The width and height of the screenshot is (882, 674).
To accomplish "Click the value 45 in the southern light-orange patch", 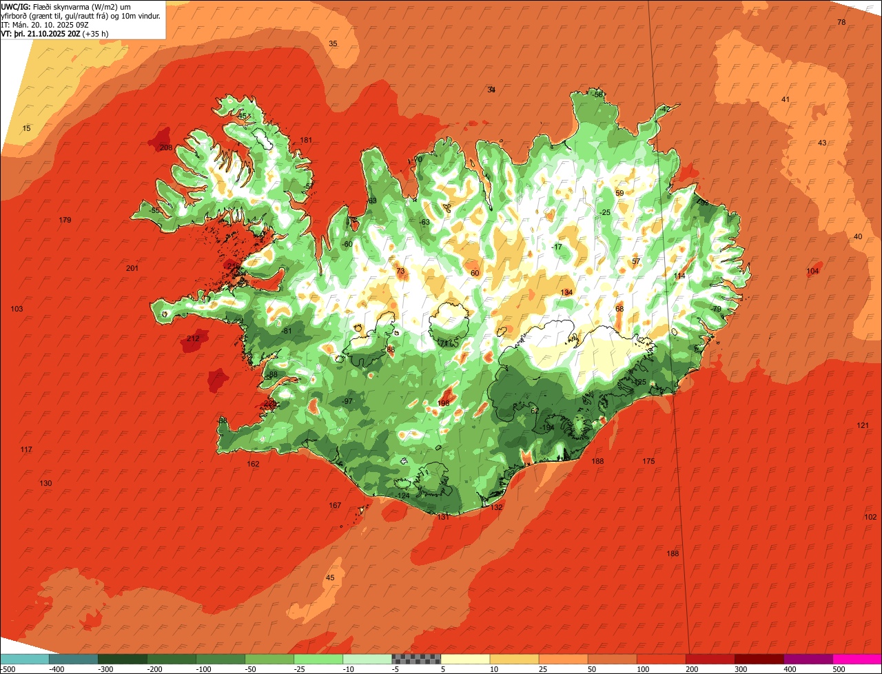I will click(x=330, y=578).
